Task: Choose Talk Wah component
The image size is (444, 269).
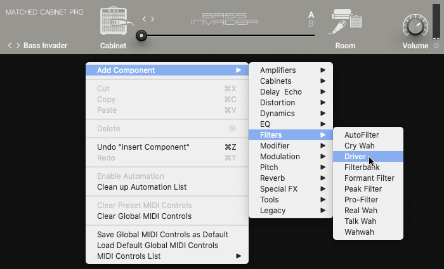Action: click(x=368, y=221)
